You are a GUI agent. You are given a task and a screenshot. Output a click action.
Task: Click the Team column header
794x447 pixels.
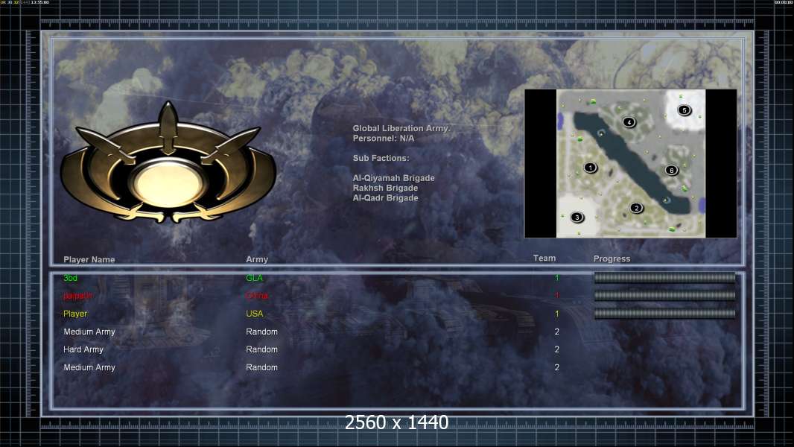(x=544, y=259)
